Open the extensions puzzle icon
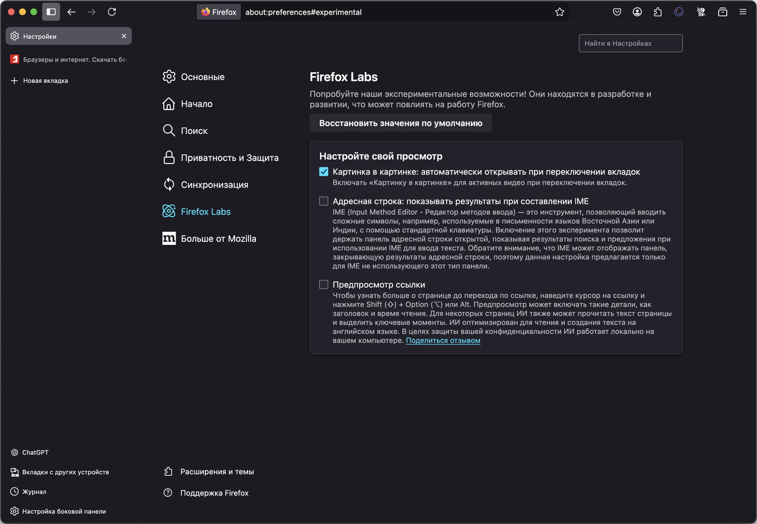The width and height of the screenshot is (757, 524). coord(658,12)
